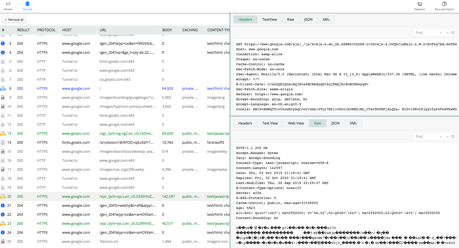This screenshot has width=459, height=248.
Task: Sort by the PROTOCOL column header
Action: (46, 30)
